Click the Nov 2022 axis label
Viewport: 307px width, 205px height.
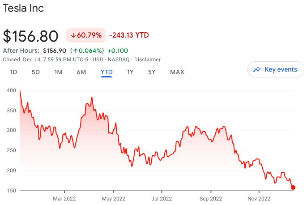coord(259,198)
